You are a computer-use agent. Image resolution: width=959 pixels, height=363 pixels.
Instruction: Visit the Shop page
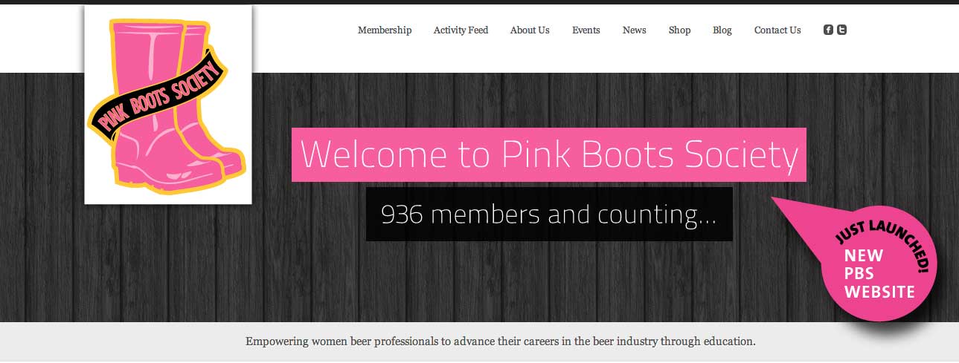point(679,30)
